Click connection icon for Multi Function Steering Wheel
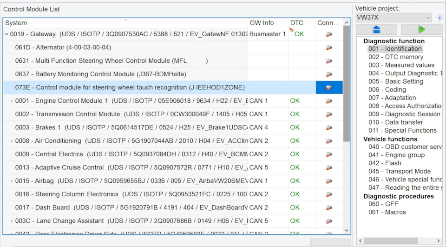This screenshot has width=446, height=247. pyautogui.click(x=329, y=61)
